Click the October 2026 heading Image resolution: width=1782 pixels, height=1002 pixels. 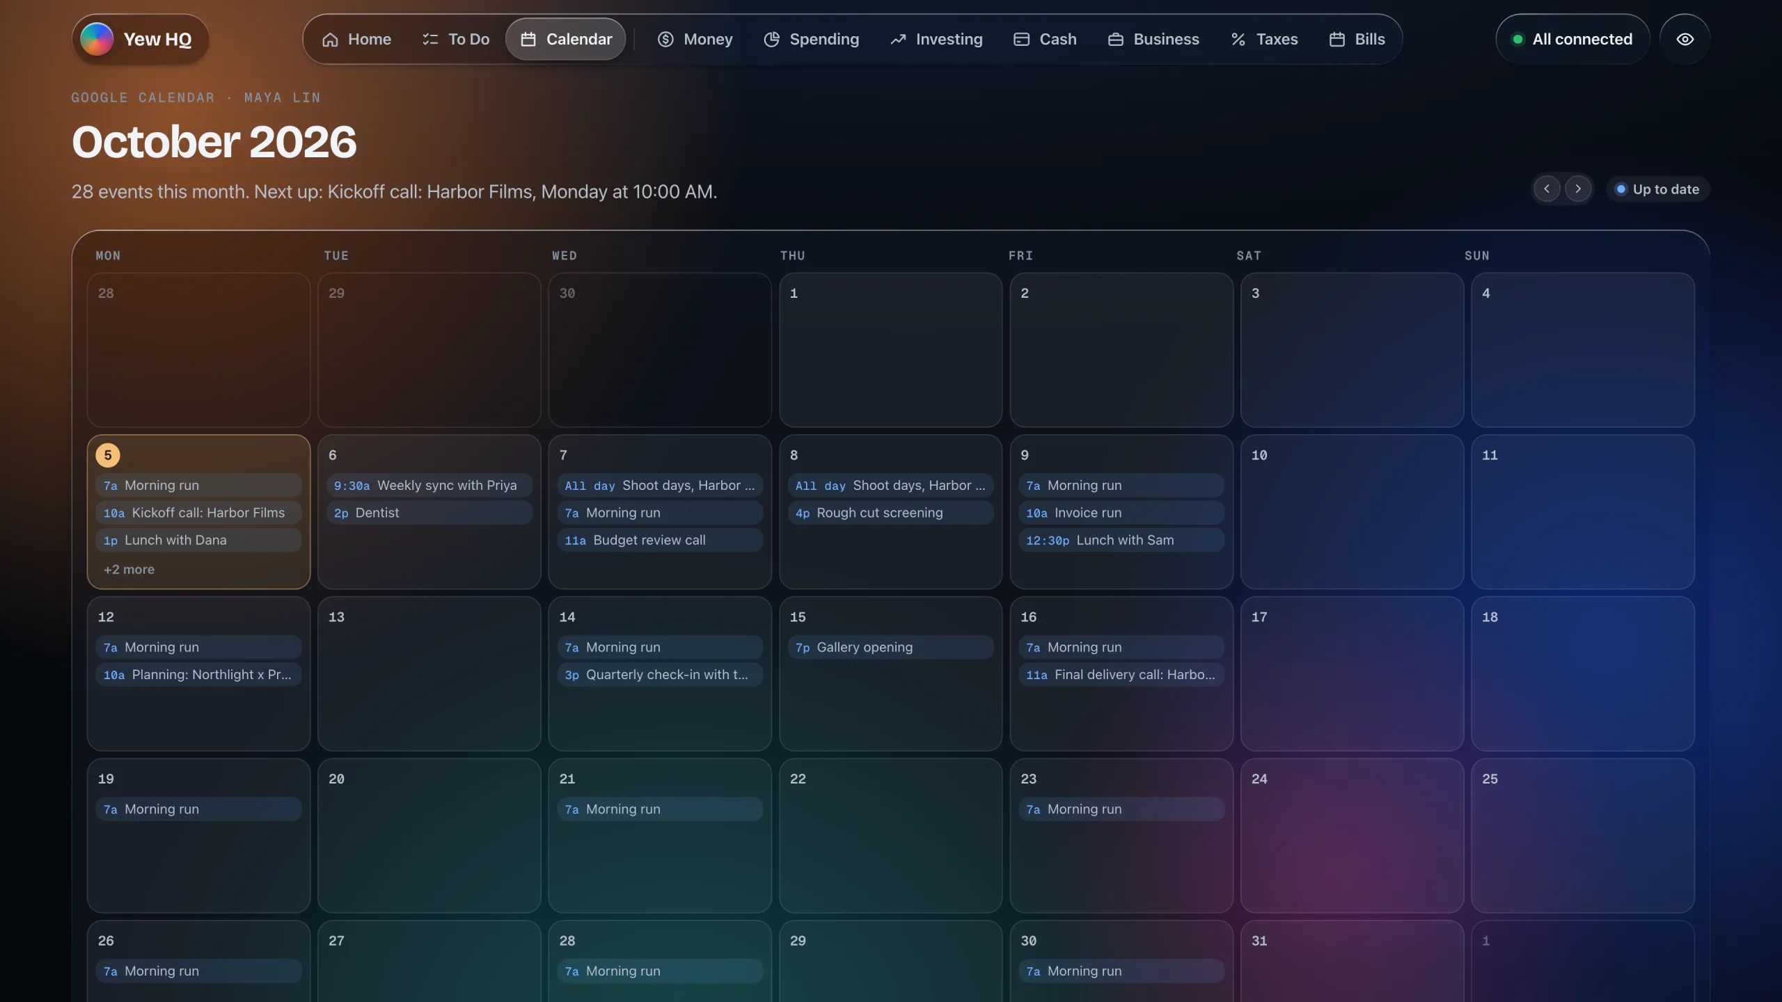pyautogui.click(x=214, y=142)
